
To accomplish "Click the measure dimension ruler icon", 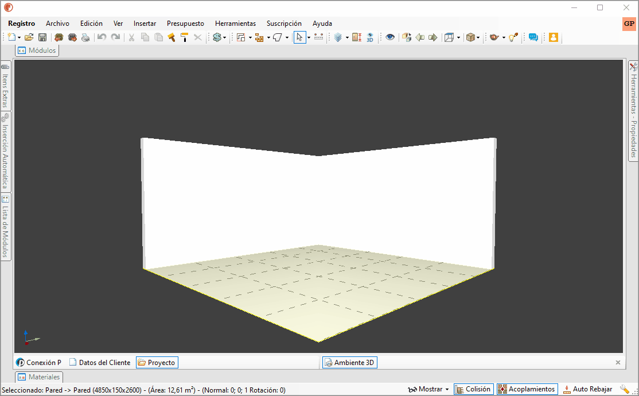I will pos(319,37).
